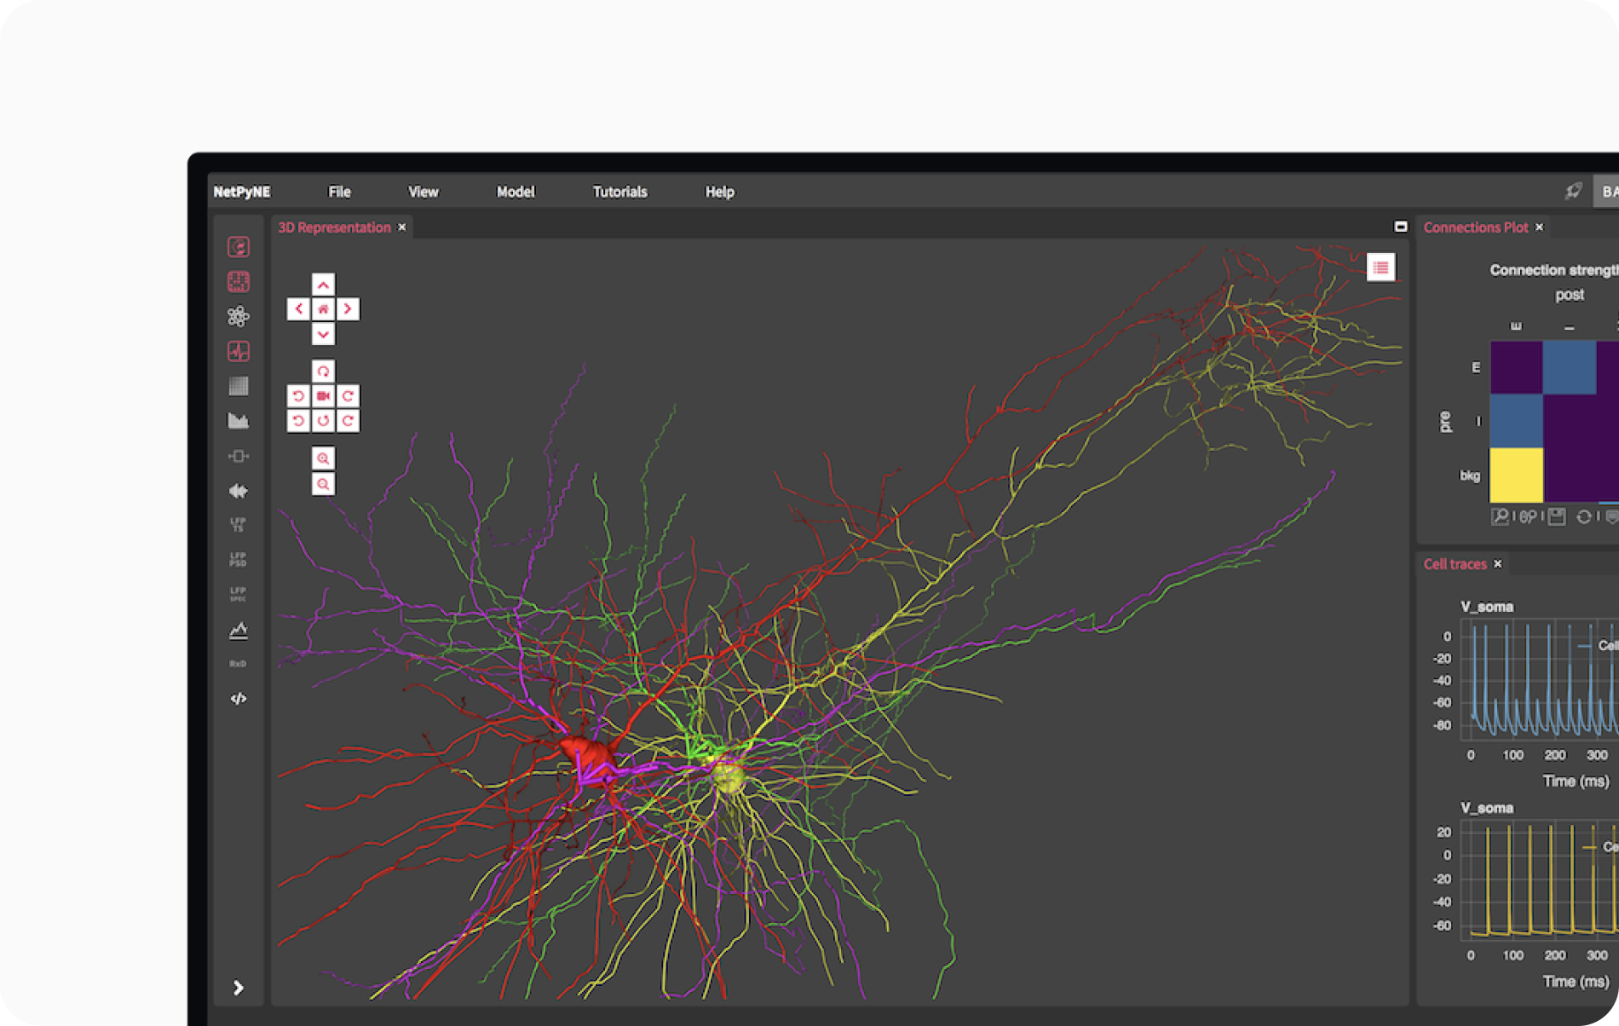Select the 3D Representation tab
This screenshot has height=1026, width=1619.
pyautogui.click(x=334, y=228)
